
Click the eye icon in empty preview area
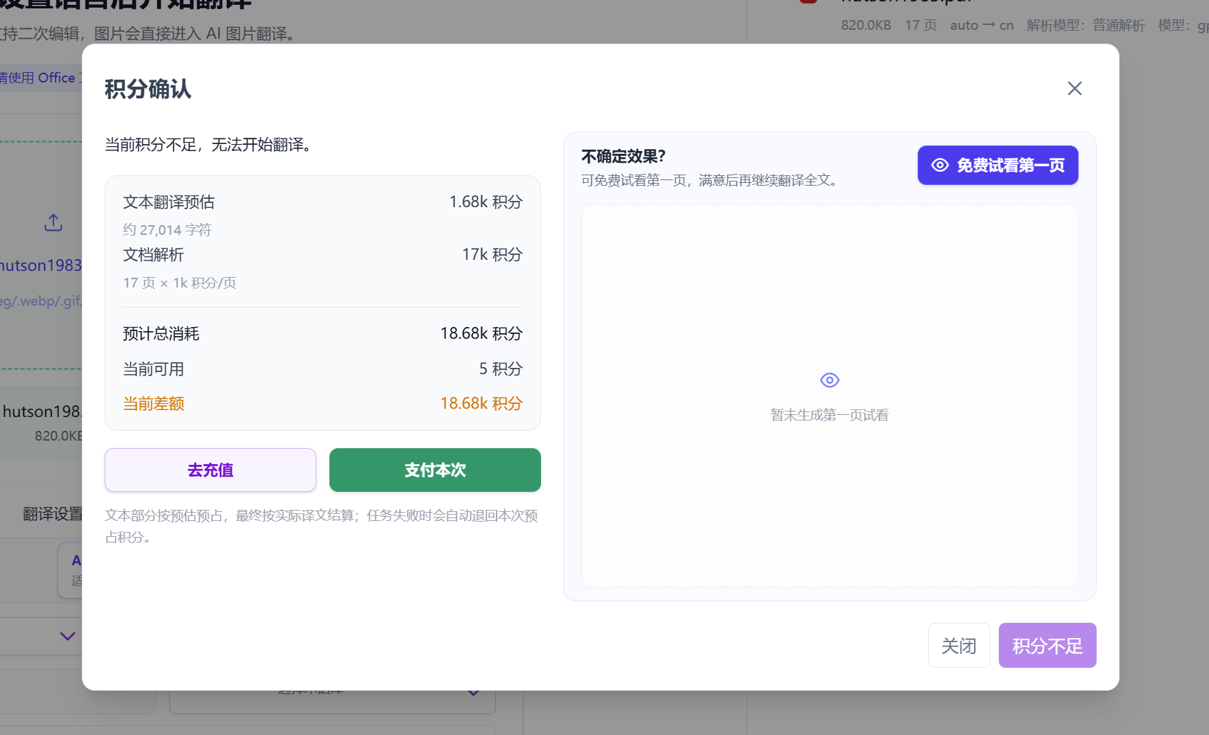pos(830,380)
